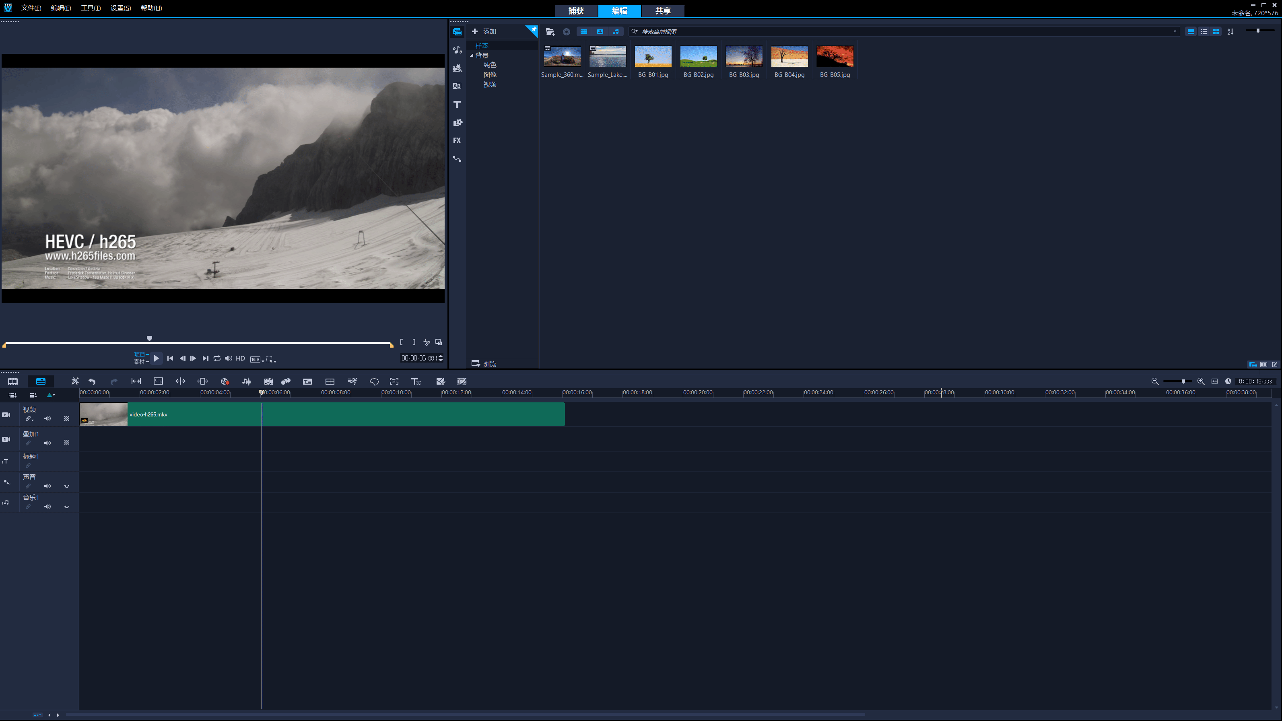Show or hide videos in library
The image size is (1282, 721).
coord(584,31)
